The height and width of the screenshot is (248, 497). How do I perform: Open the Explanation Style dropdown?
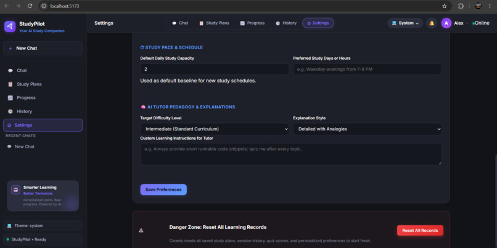pyautogui.click(x=368, y=129)
